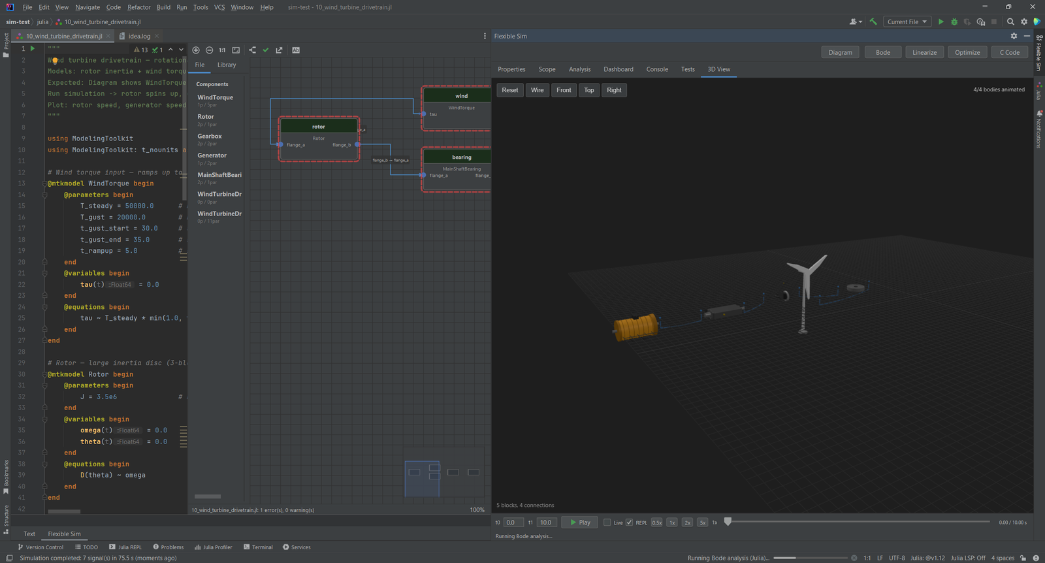Fold the @variables block on line 34
This screenshot has height=563, width=1045.
click(x=45, y=419)
